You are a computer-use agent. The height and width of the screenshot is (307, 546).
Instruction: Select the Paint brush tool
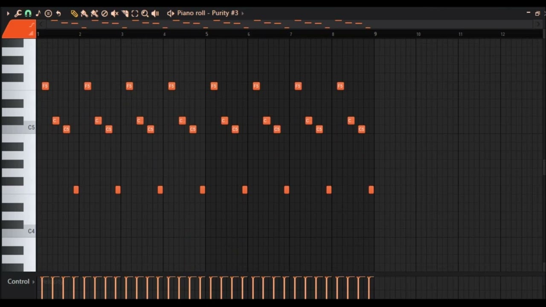(x=84, y=14)
